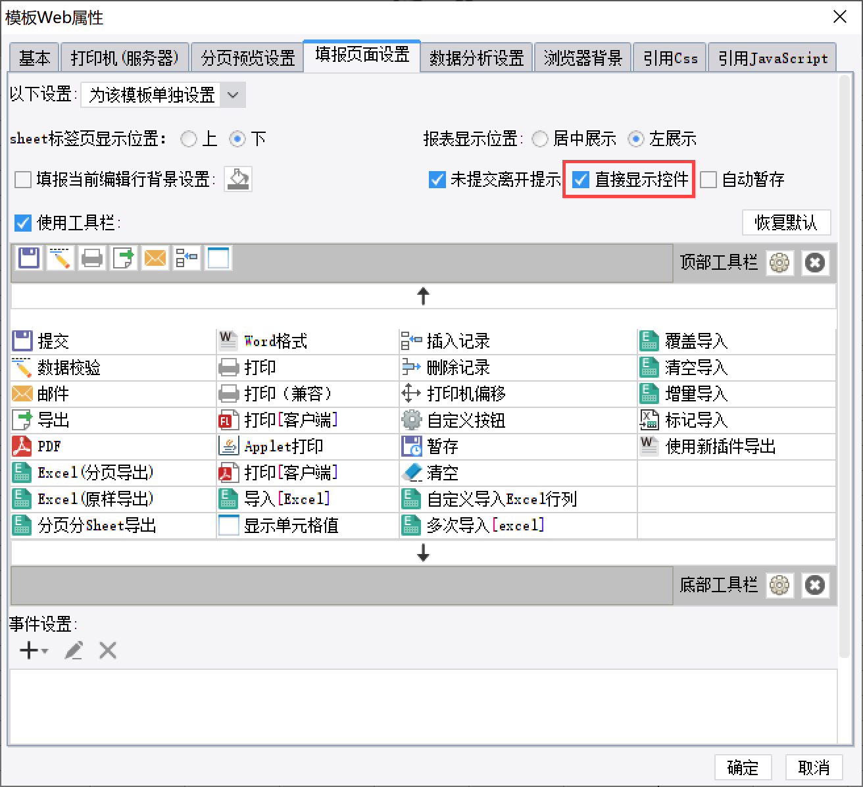Click inside the 事件设置 list area

[x=424, y=707]
